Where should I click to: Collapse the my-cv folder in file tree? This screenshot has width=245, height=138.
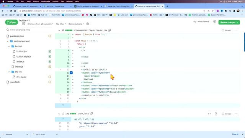(9, 72)
